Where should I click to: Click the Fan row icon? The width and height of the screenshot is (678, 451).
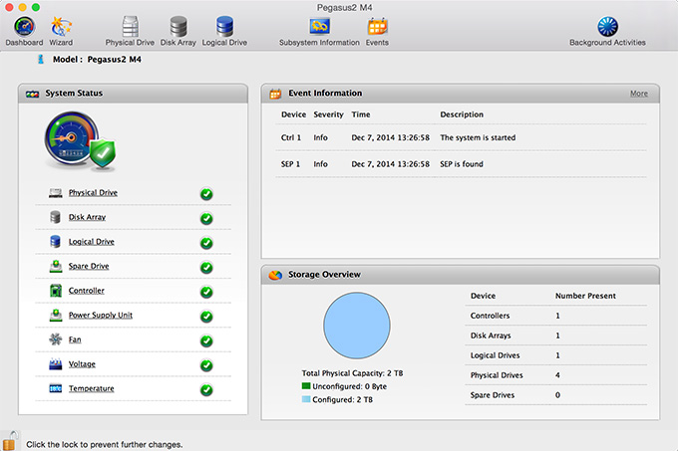tap(56, 339)
